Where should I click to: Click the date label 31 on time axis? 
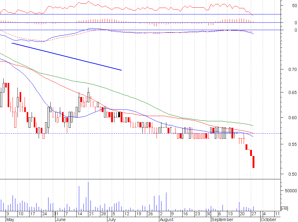pos(56,214)
